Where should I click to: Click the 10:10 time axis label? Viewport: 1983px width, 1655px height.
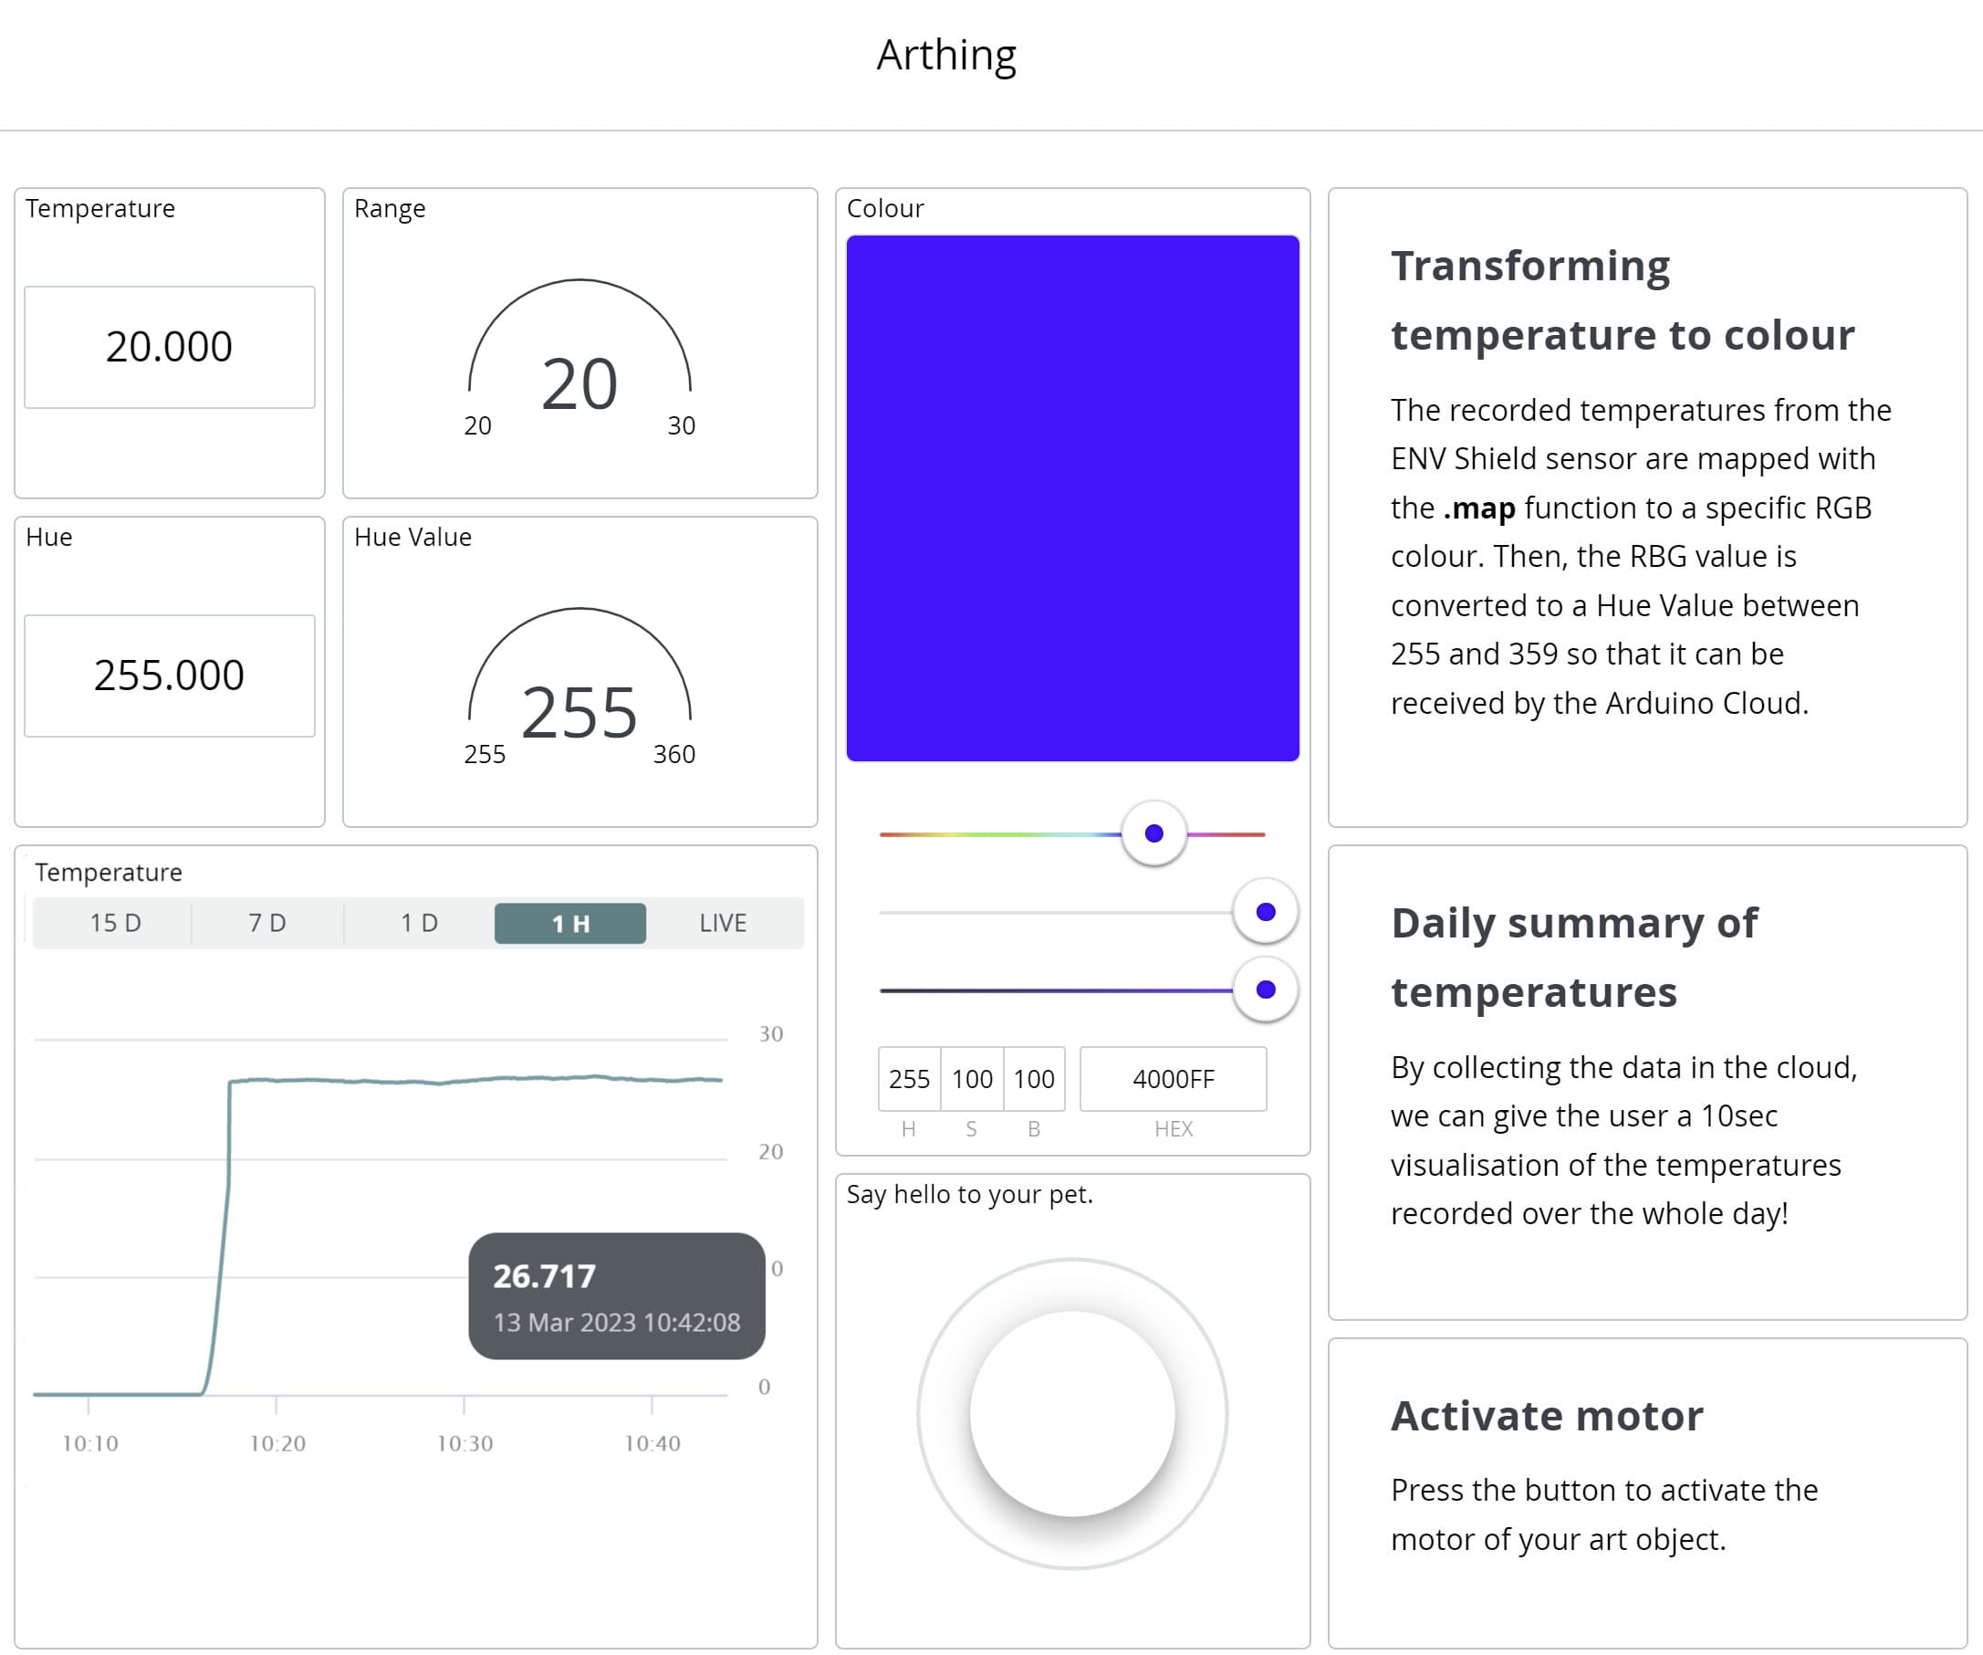click(x=90, y=1443)
